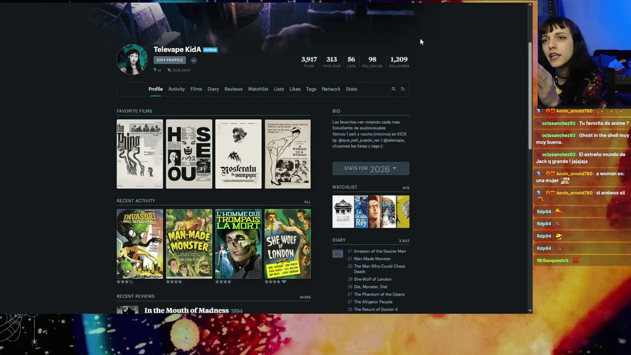Open the Favorite Films section heading
The width and height of the screenshot is (631, 355).
135,111
